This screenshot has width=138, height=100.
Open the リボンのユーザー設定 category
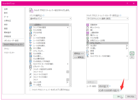click(11, 41)
